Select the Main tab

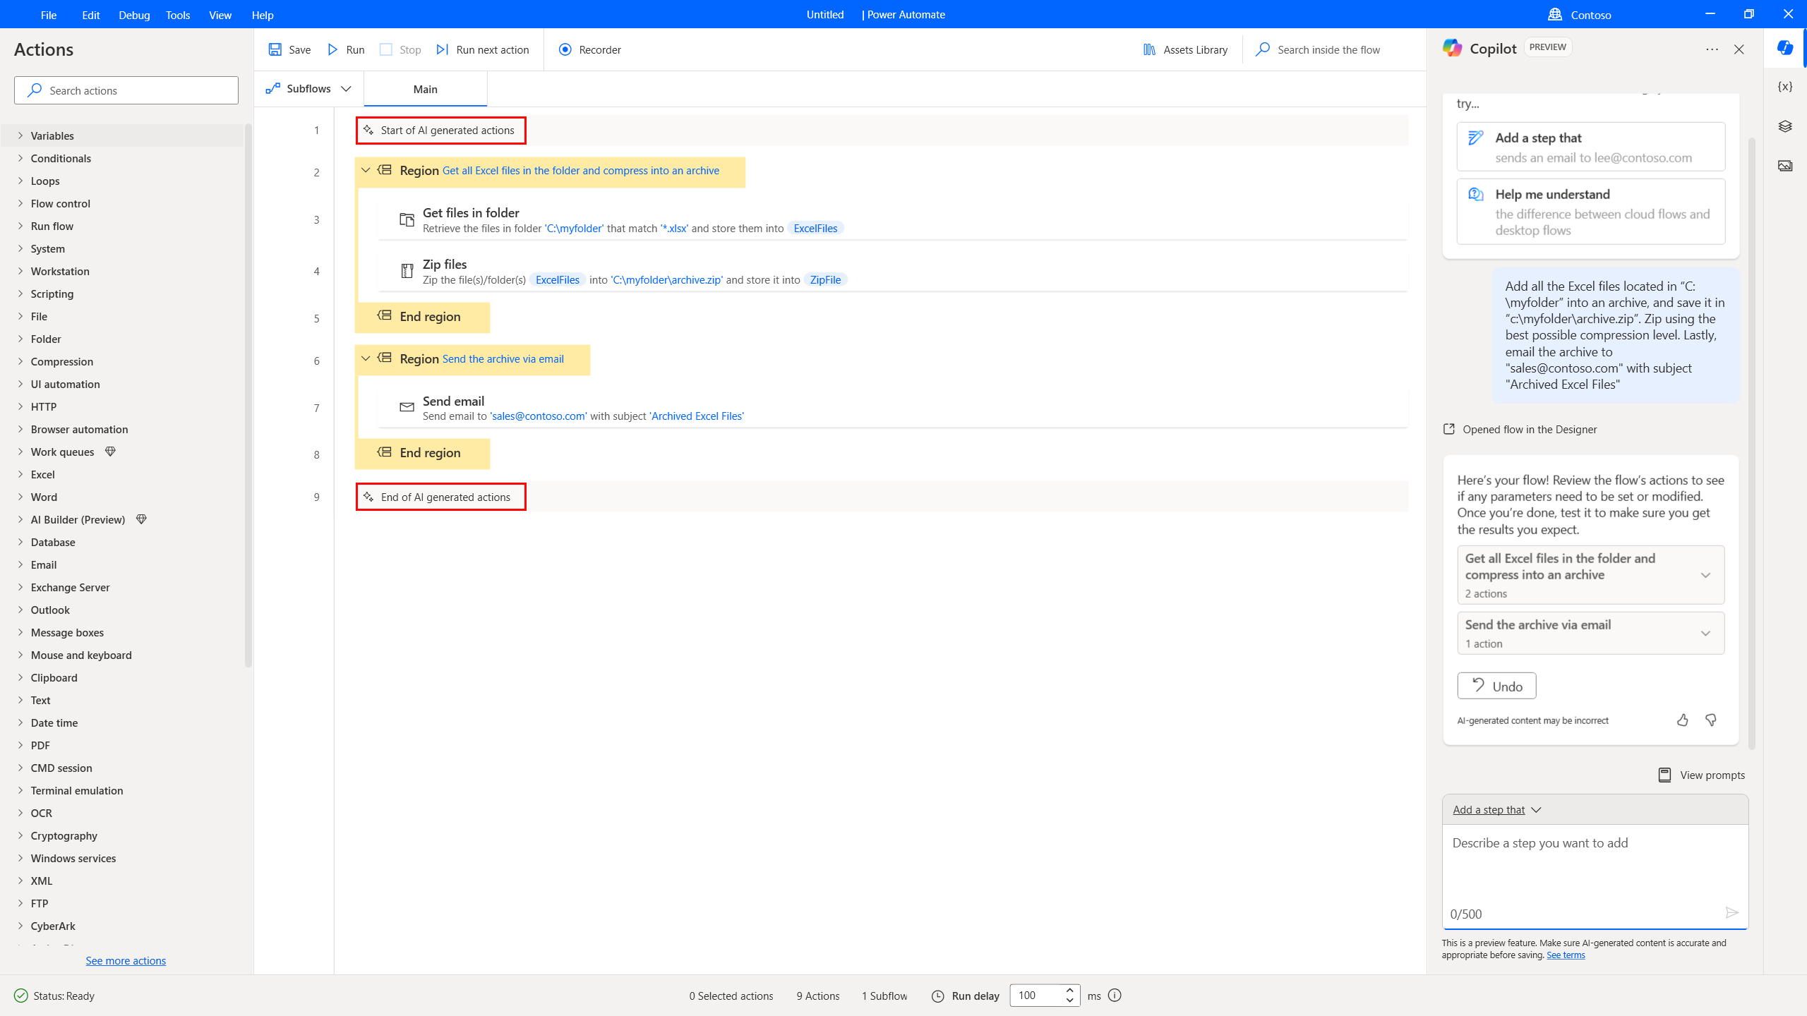click(426, 90)
